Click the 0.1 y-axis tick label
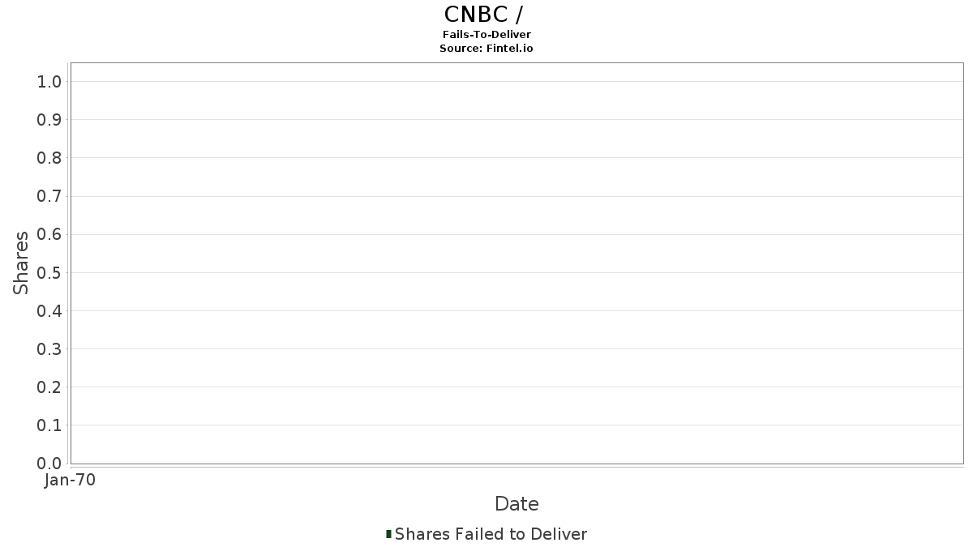 click(x=49, y=425)
